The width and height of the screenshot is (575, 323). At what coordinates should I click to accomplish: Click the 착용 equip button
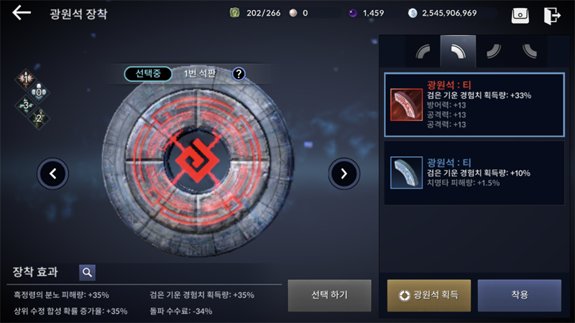tap(519, 296)
